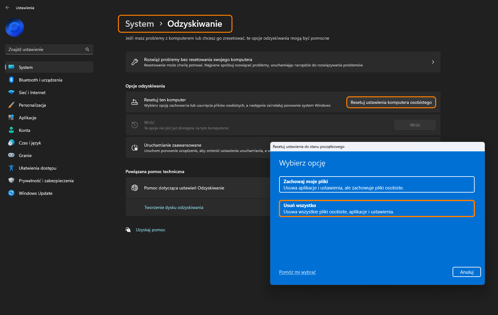Click the Uruchamianie zaawansowane row
498x315 pixels.
198,148
